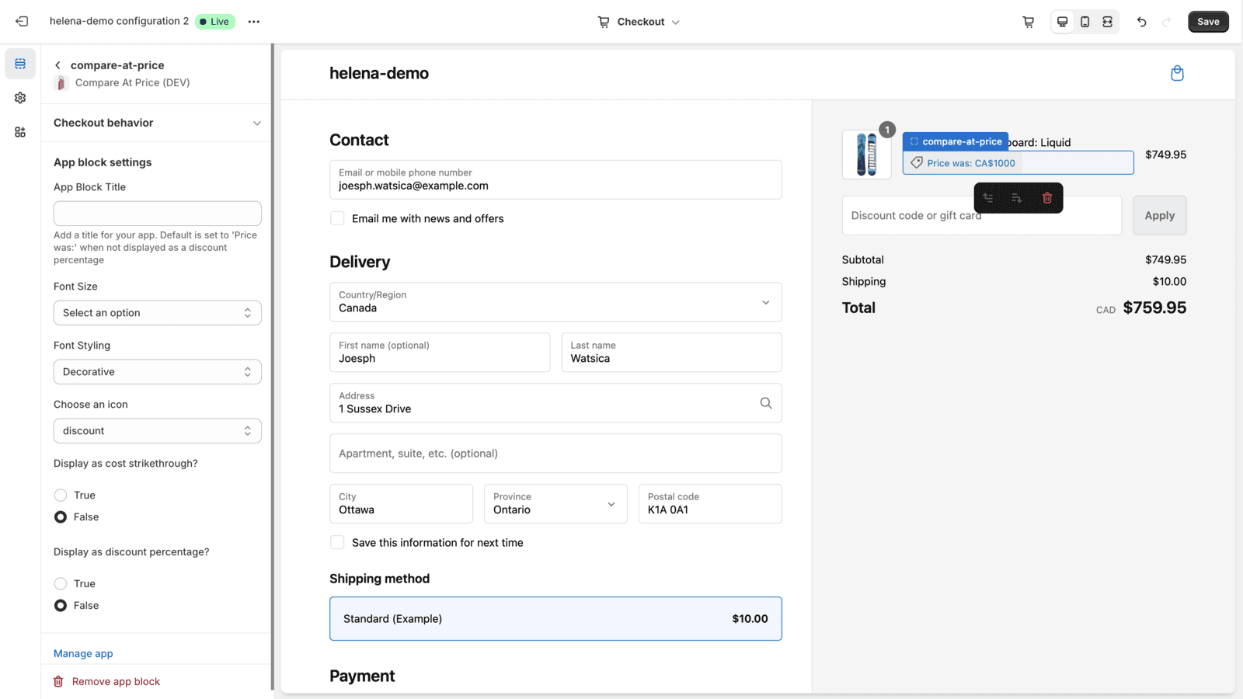The width and height of the screenshot is (1243, 699).
Task: Enable 'Email me with news and offers'
Action: pos(337,218)
